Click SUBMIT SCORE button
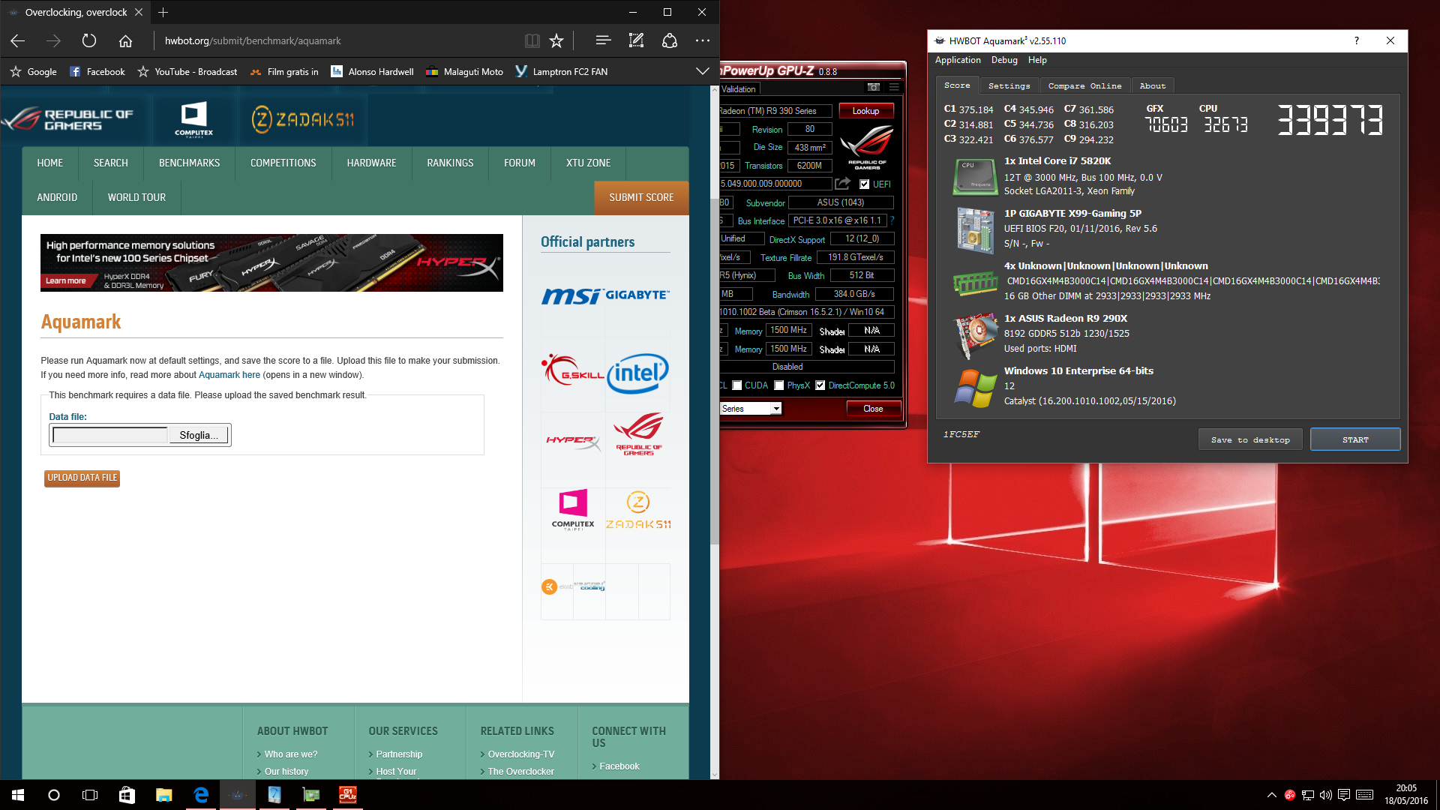1440x810 pixels. pos(641,197)
